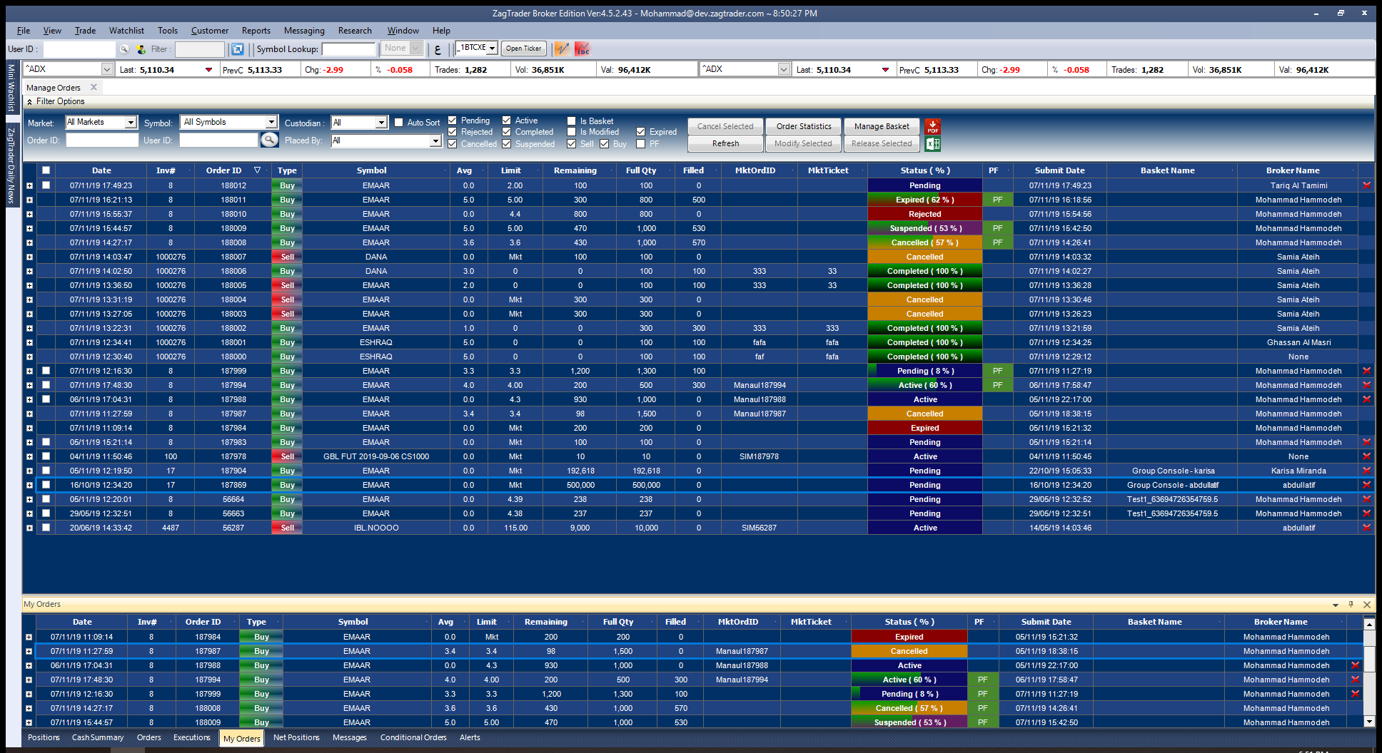Expand row of order 188011
This screenshot has width=1382, height=753.
[29, 200]
